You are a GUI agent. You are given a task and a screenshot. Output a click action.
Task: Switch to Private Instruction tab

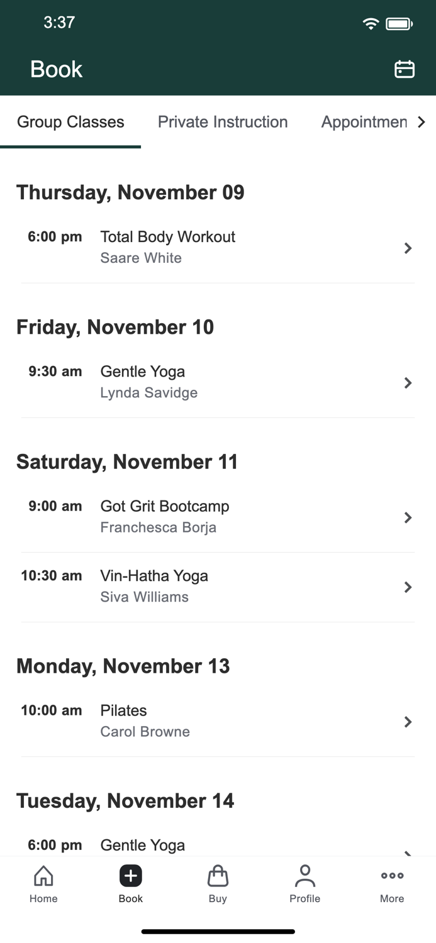point(223,122)
